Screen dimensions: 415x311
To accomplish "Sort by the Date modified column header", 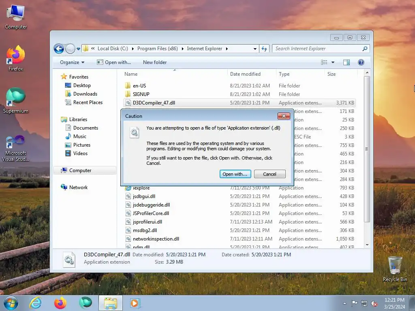I will [251, 74].
